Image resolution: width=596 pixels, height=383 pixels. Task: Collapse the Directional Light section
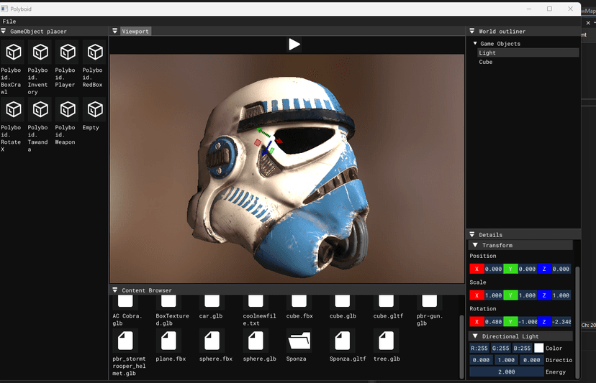[475, 336]
